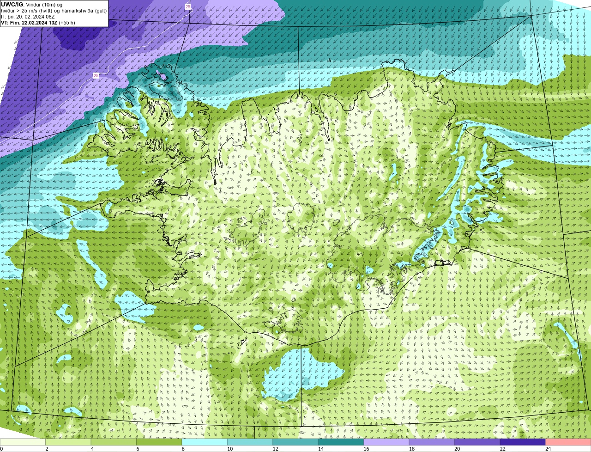Choose the teal 12–14 m/s legend swatch
The image size is (591, 452).
[295, 442]
